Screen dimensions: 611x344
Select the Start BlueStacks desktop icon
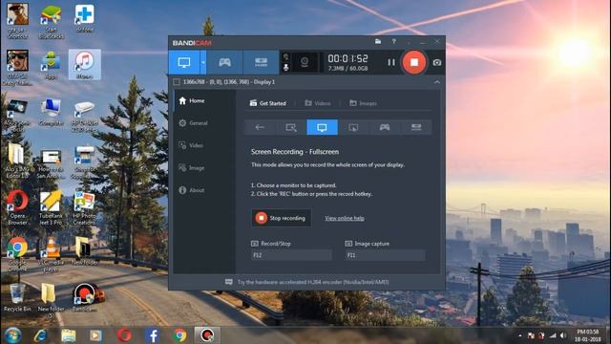click(x=51, y=21)
